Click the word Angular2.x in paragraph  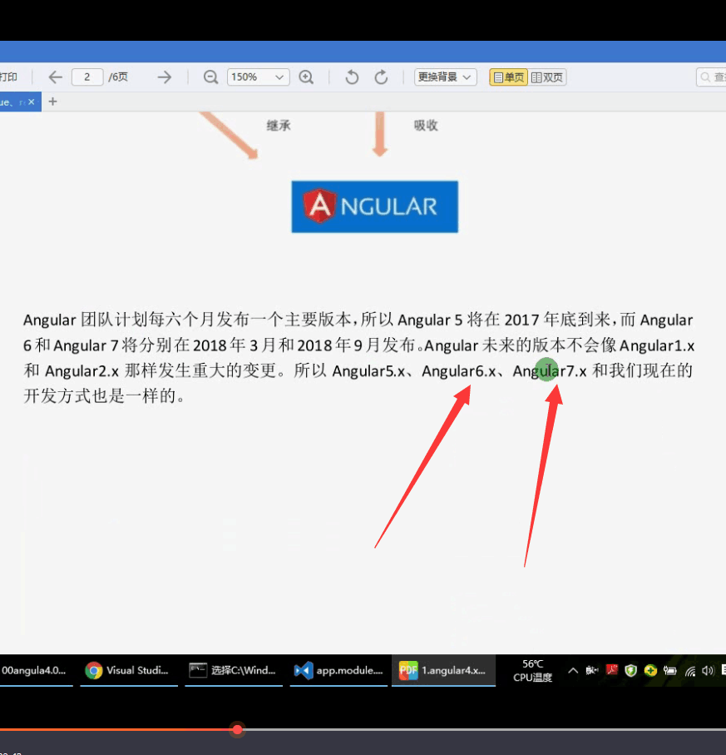(81, 371)
